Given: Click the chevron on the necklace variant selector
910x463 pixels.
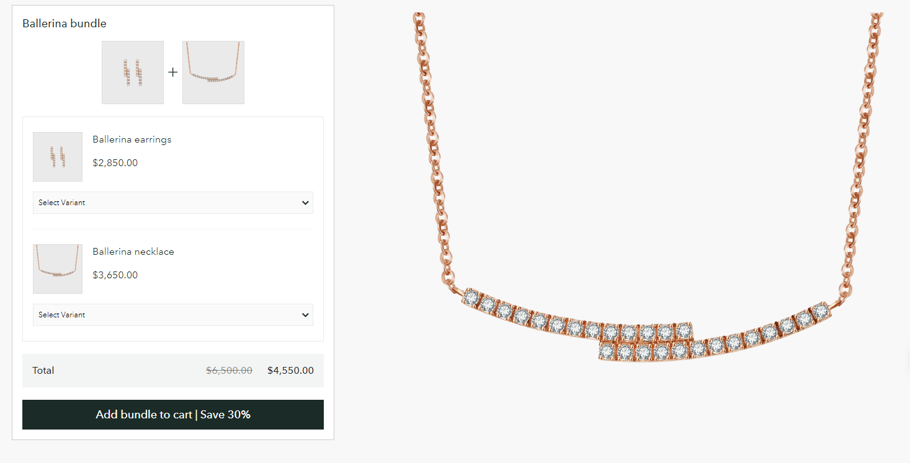Looking at the screenshot, I should point(305,315).
